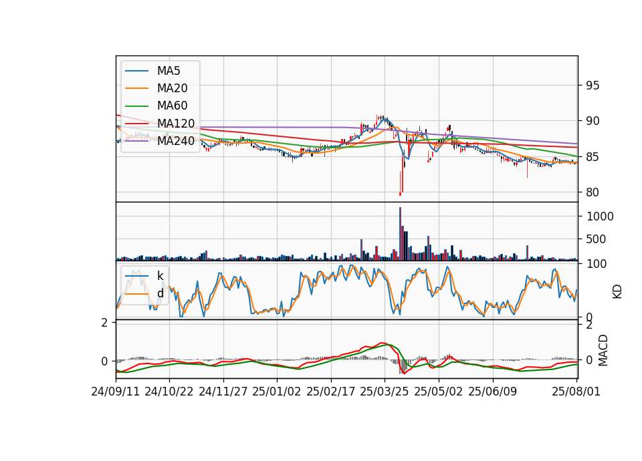Click the MA20 legend label
Screen dimensions: 642x461
[x=172, y=88]
